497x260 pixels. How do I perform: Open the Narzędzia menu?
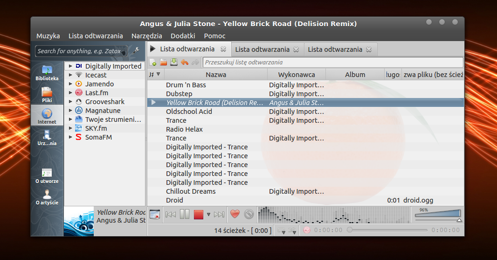click(x=147, y=36)
